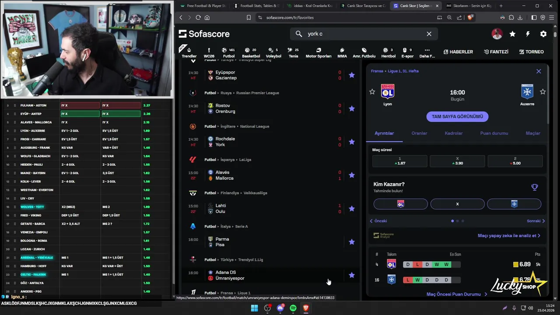Toggle favorite star for Alavés vs Mallorca

[352, 175]
